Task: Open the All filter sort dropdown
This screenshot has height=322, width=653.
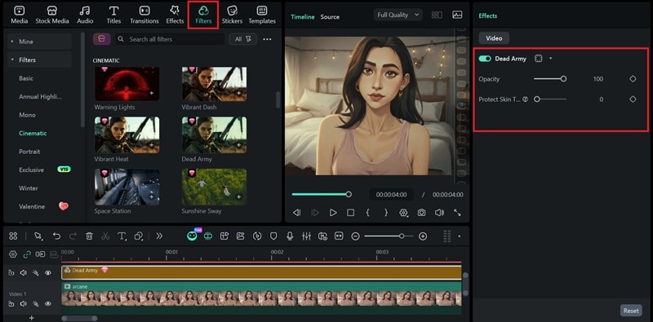Action: [242, 39]
